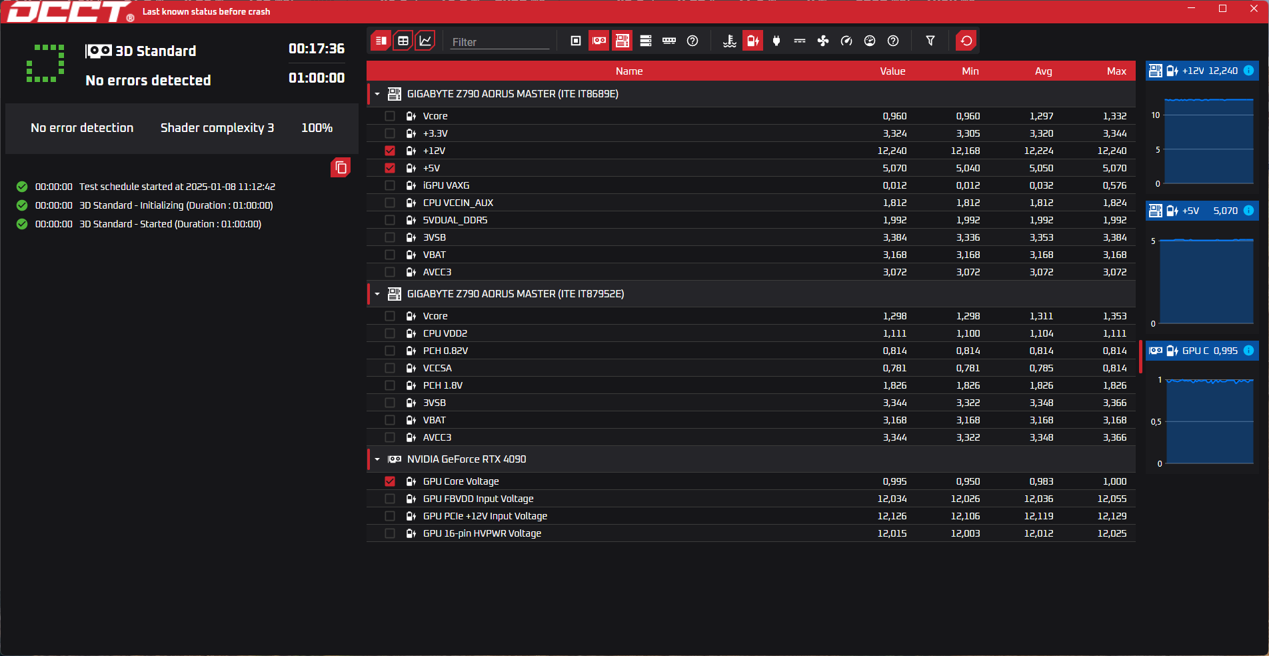Click the elapsed time 00:17:36
The width and height of the screenshot is (1269, 656).
click(317, 49)
